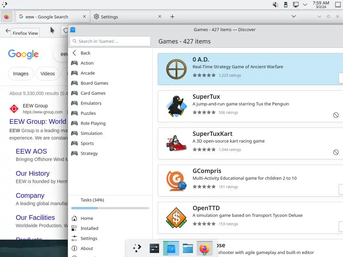Open the Arcade games category
343x257 pixels.
click(x=110, y=73)
